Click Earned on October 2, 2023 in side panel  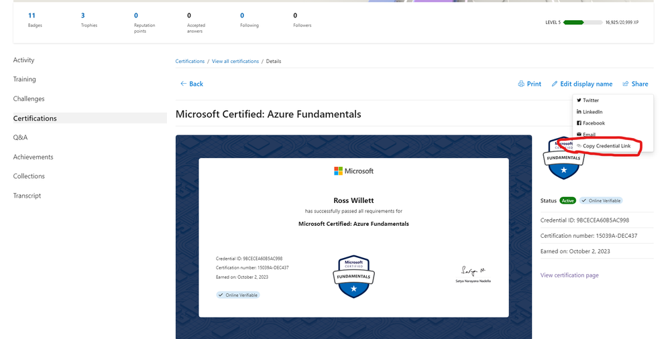point(575,251)
